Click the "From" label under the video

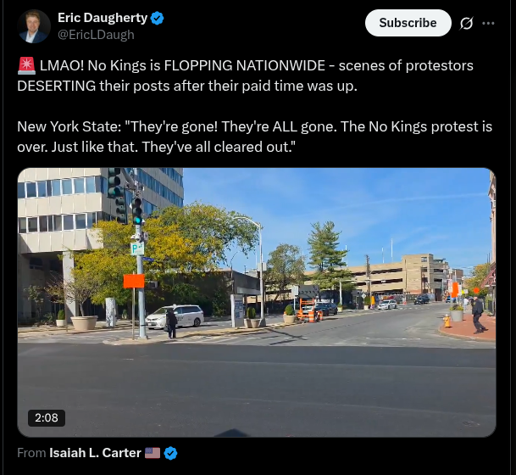tap(31, 453)
